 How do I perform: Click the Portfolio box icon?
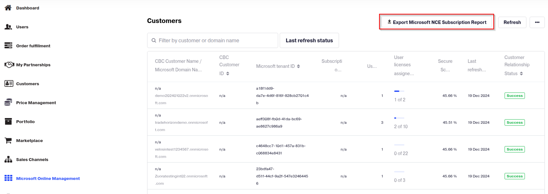[9, 122]
